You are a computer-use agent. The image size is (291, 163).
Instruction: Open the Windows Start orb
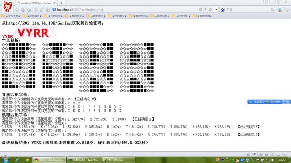5,160
